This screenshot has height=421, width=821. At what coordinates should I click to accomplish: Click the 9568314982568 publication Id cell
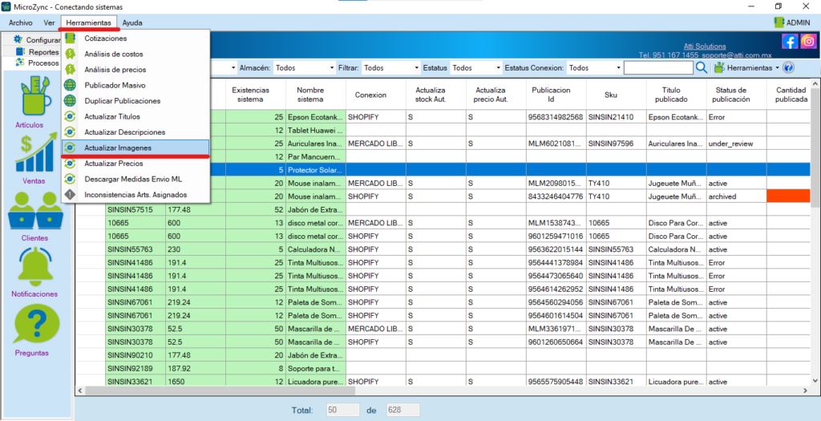556,117
